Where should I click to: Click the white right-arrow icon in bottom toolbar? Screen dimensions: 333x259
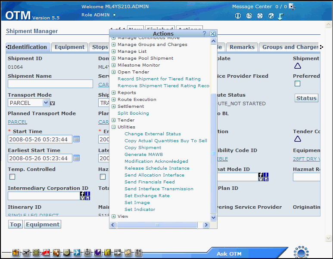[118, 252]
